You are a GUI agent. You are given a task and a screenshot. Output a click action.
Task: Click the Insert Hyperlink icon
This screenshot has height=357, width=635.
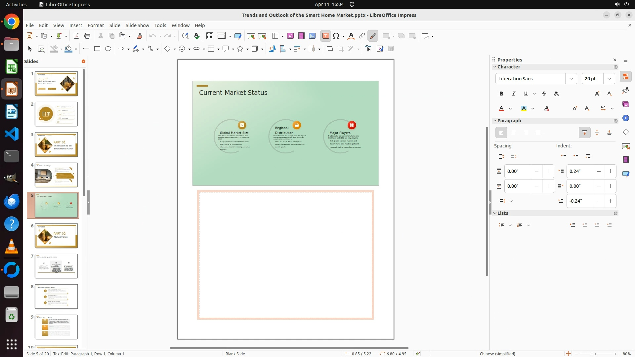362,36
